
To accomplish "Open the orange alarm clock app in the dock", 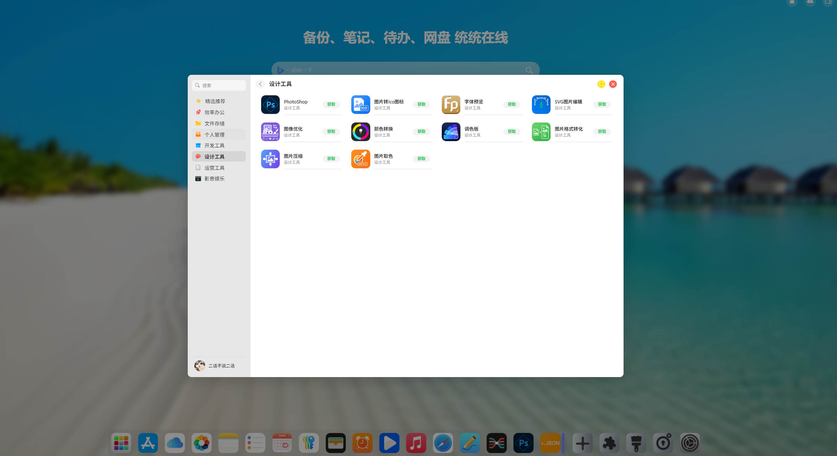I will (362, 443).
